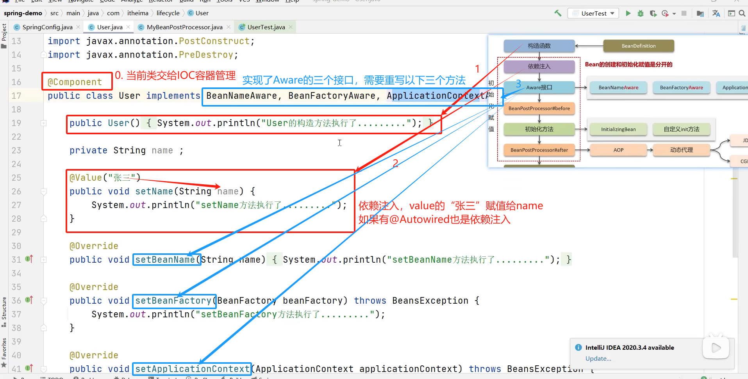Screen dimensions: 748x379
Task: Click the Run Anything window icon
Action: pyautogui.click(x=732, y=13)
